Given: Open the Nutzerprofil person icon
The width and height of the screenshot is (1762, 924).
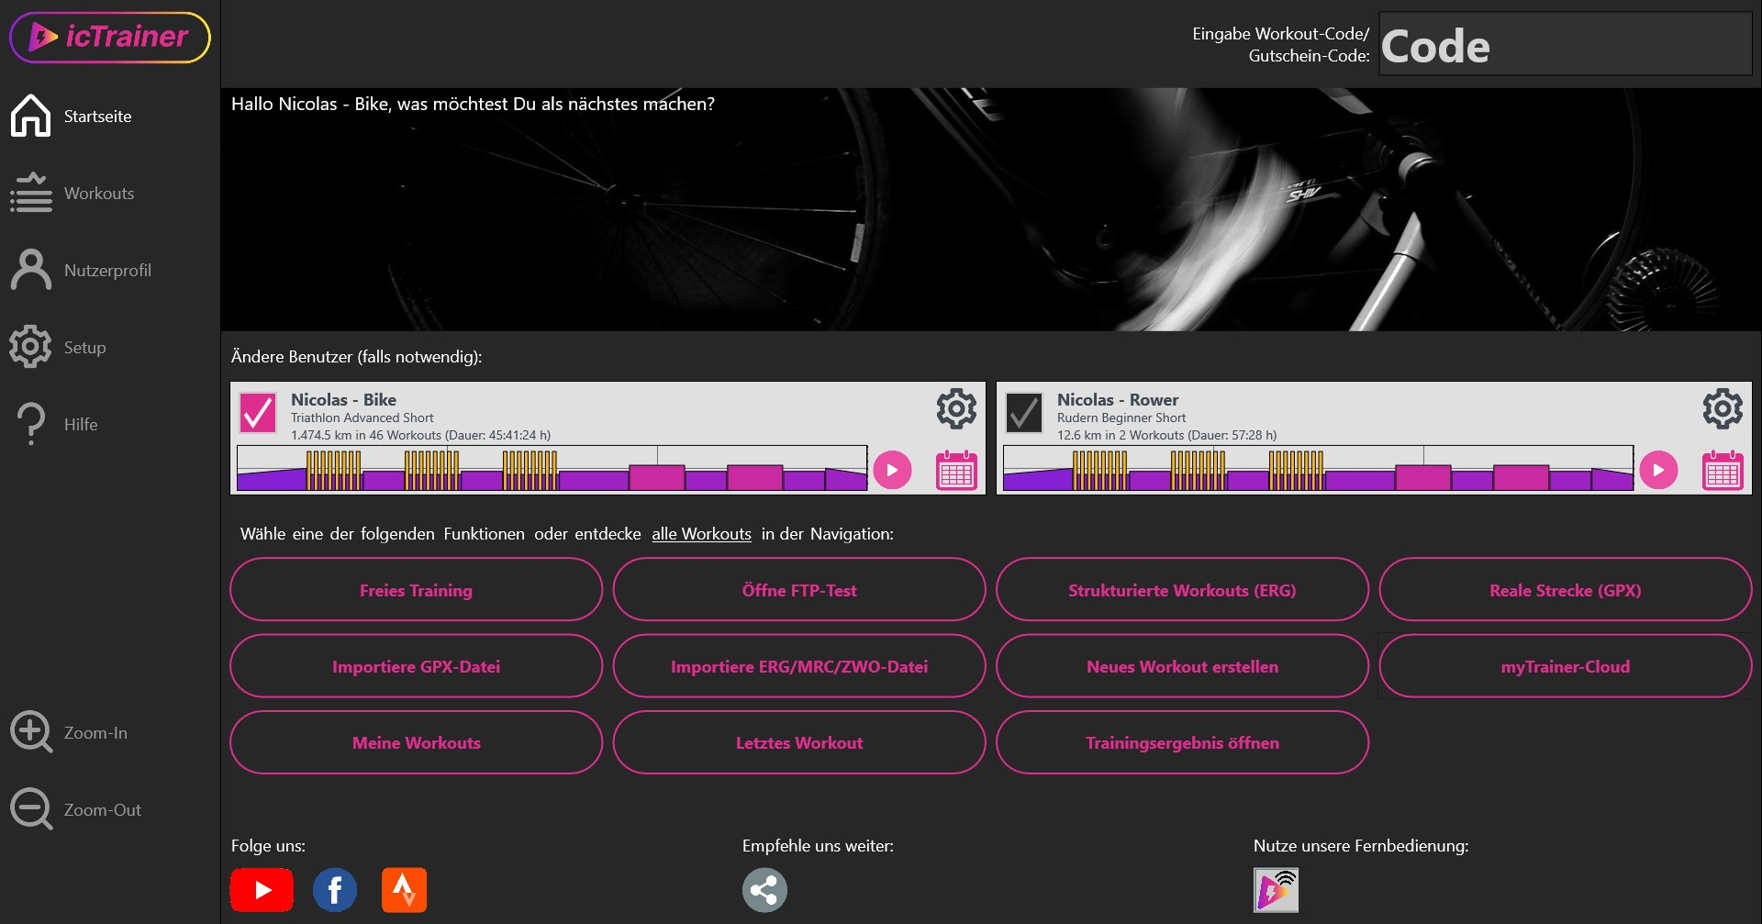Looking at the screenshot, I should pos(31,270).
